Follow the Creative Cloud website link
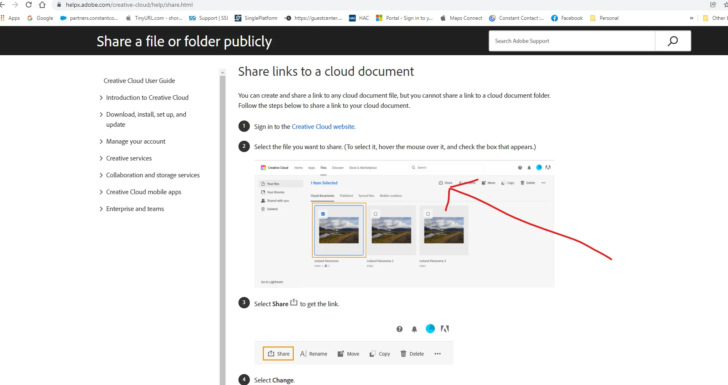 323,126
